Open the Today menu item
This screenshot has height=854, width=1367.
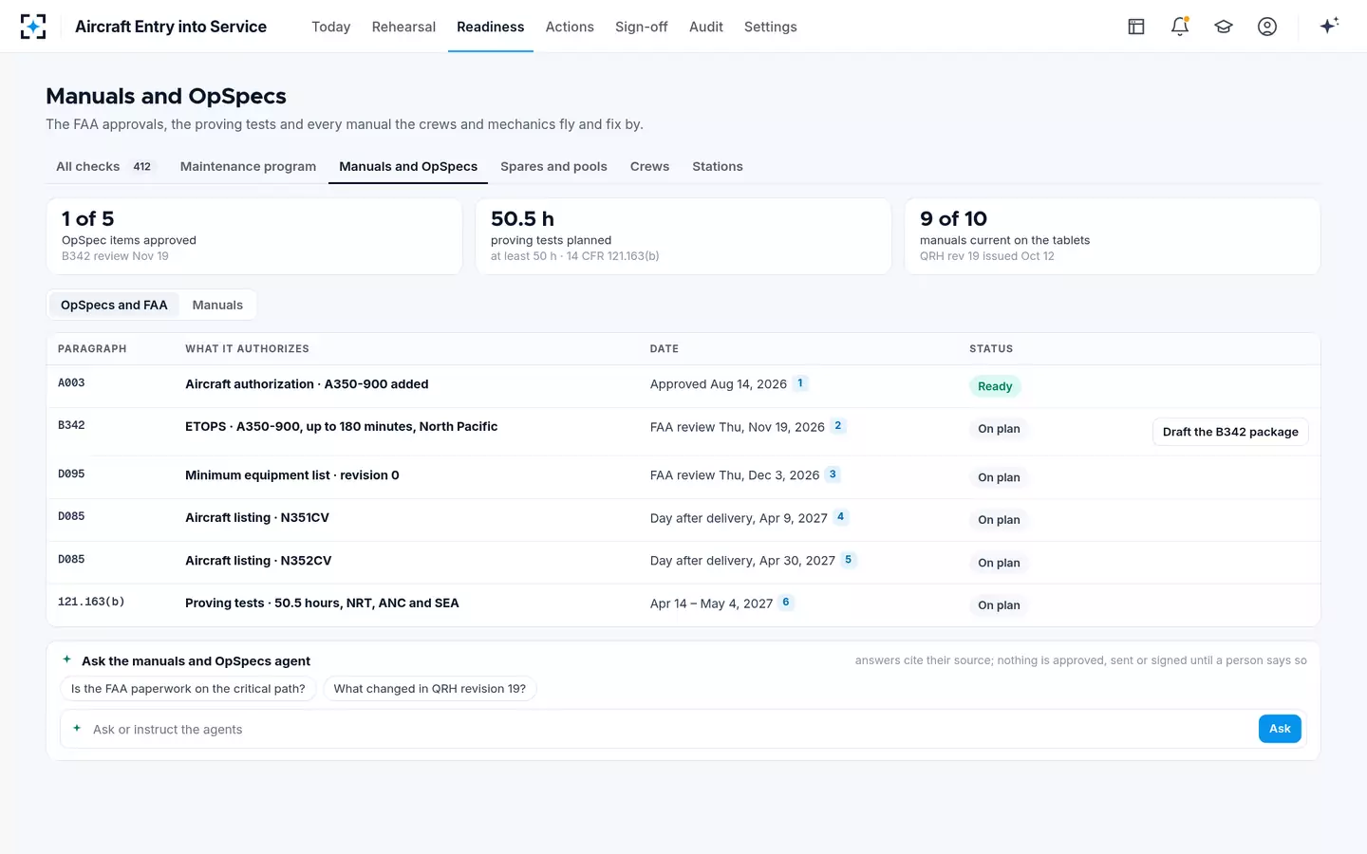coord(331,27)
